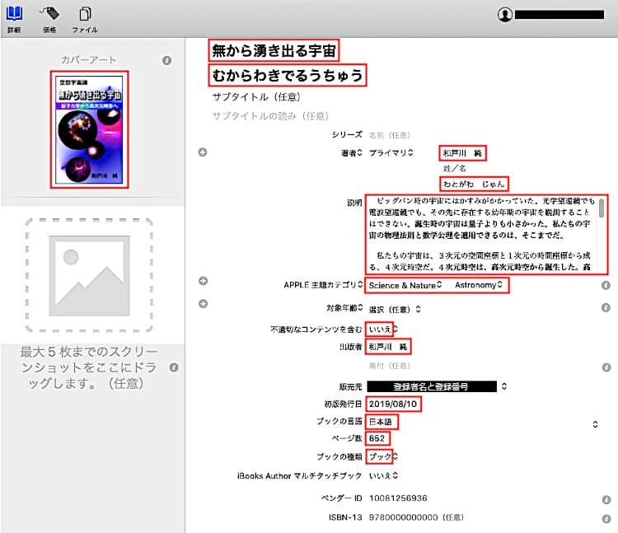This screenshot has height=533, width=618.
Task: Open the Science & Nature category dropdown
Action: point(405,285)
